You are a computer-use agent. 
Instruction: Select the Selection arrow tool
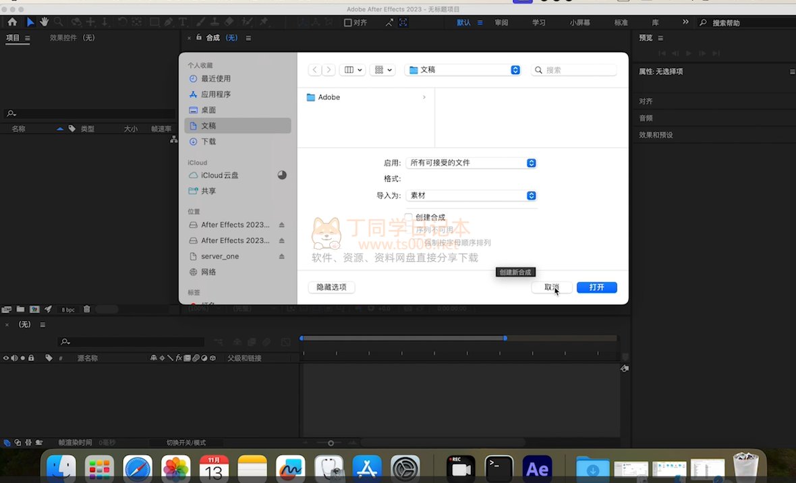30,22
